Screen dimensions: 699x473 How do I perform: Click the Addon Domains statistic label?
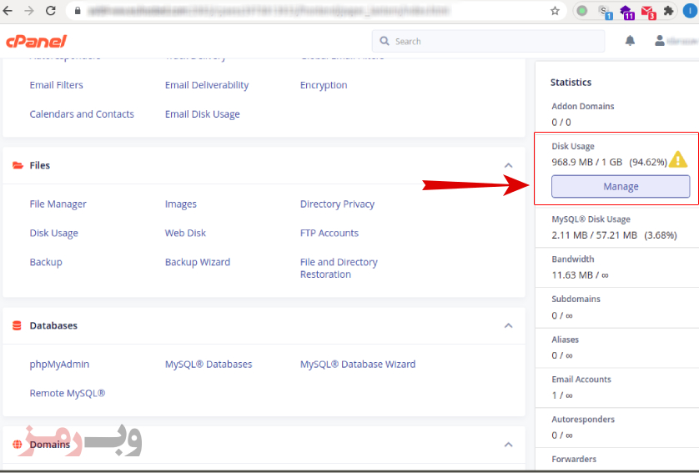(583, 106)
